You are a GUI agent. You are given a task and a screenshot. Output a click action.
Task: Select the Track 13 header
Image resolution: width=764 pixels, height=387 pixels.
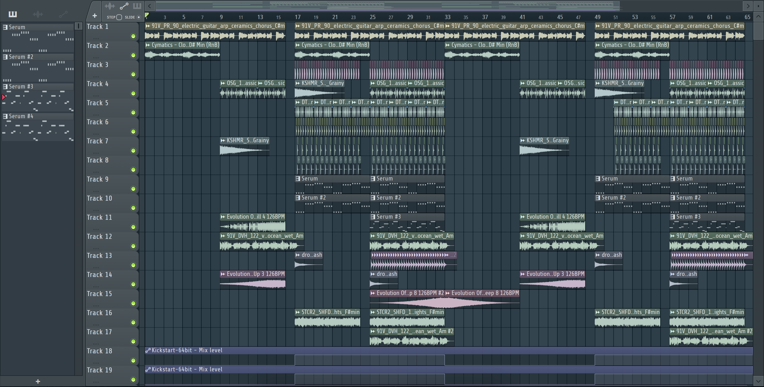coord(112,261)
